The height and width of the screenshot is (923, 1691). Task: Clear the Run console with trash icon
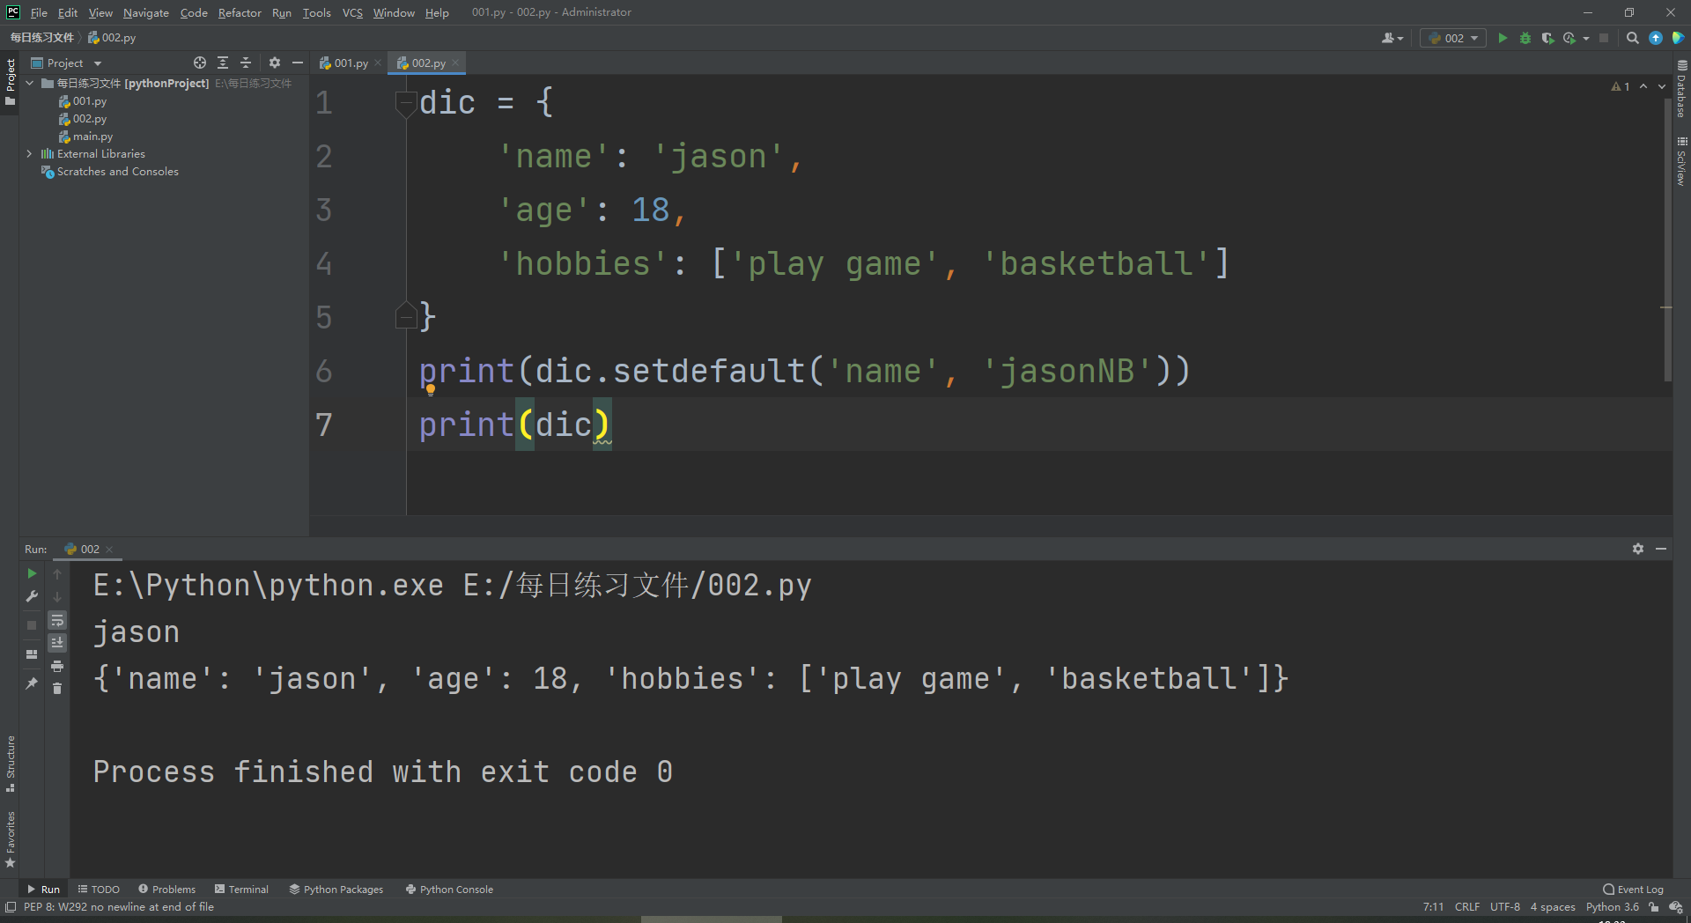[x=57, y=689]
